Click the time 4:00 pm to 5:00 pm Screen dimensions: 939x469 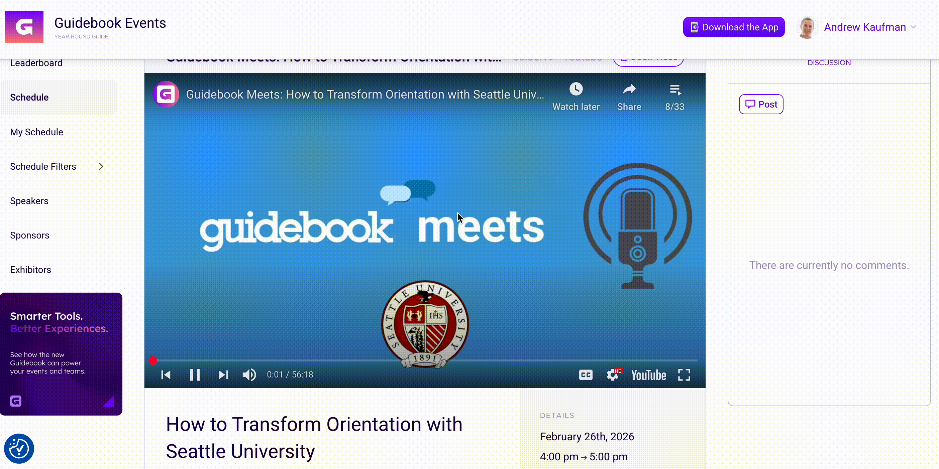click(x=584, y=457)
